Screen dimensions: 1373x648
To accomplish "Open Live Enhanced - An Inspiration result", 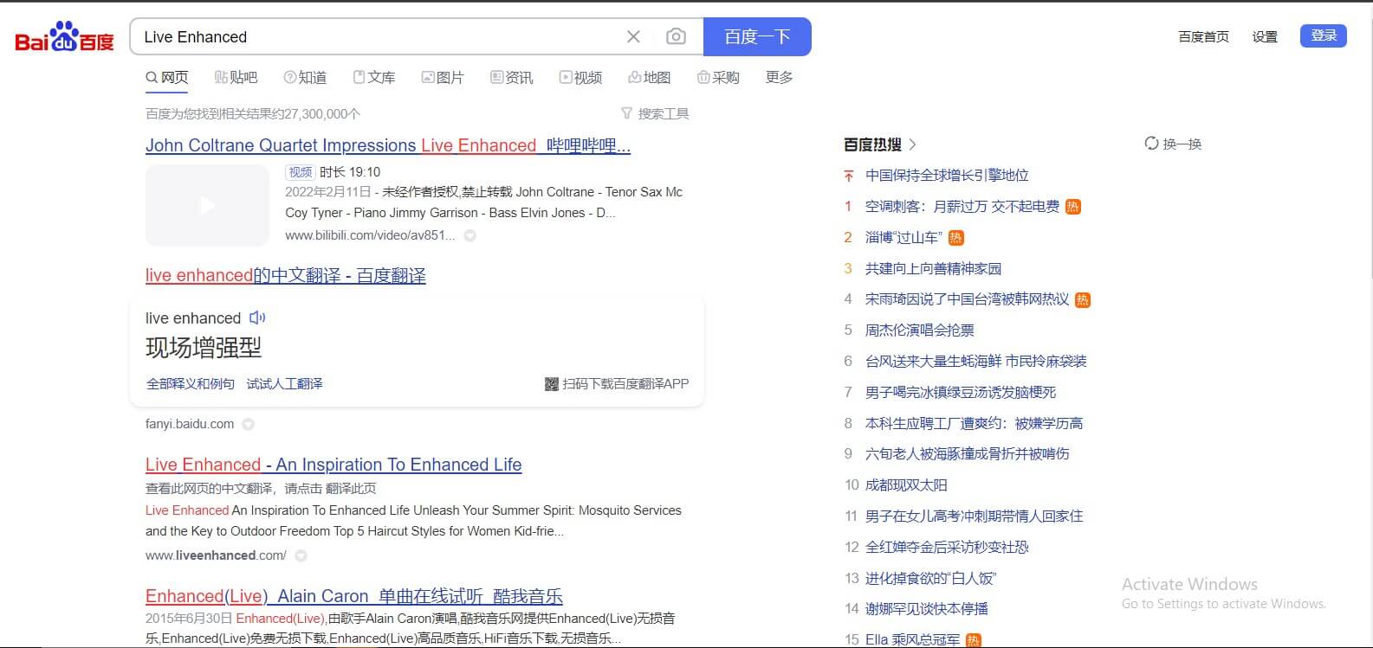I will click(334, 465).
